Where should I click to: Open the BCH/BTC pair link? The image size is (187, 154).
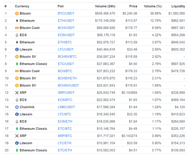coord(65,71)
